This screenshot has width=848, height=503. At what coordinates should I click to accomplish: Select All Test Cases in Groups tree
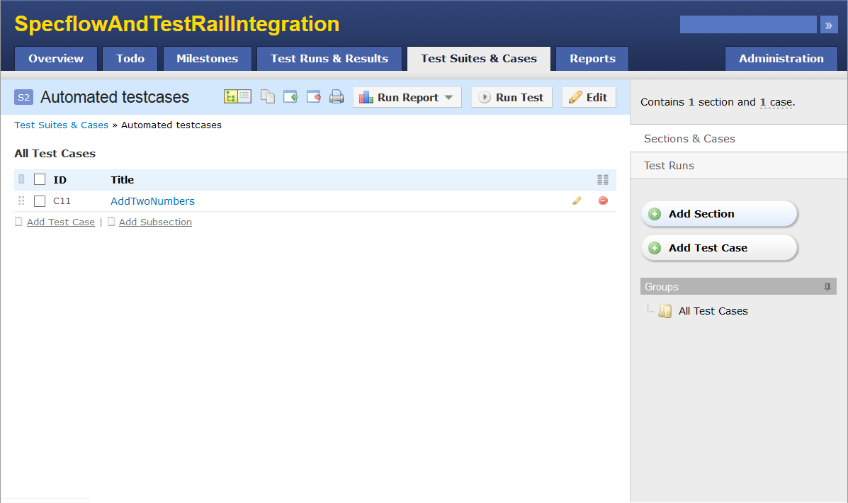(x=713, y=311)
